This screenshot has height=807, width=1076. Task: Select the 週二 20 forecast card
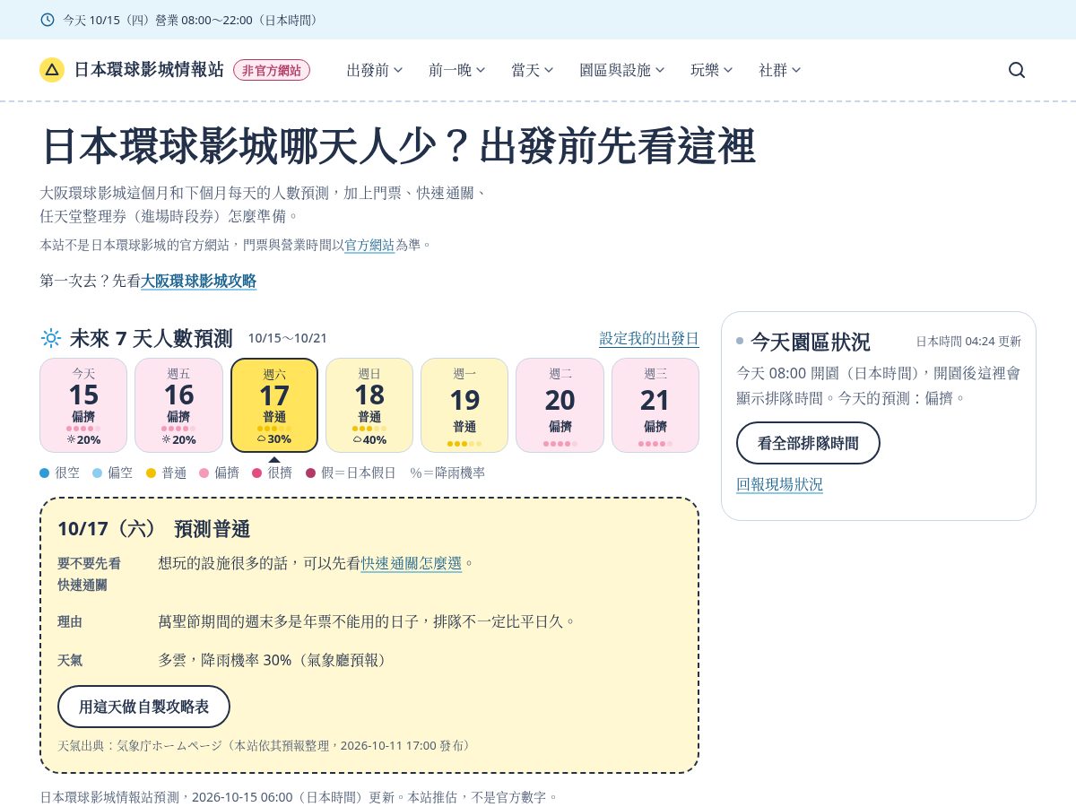(x=560, y=405)
